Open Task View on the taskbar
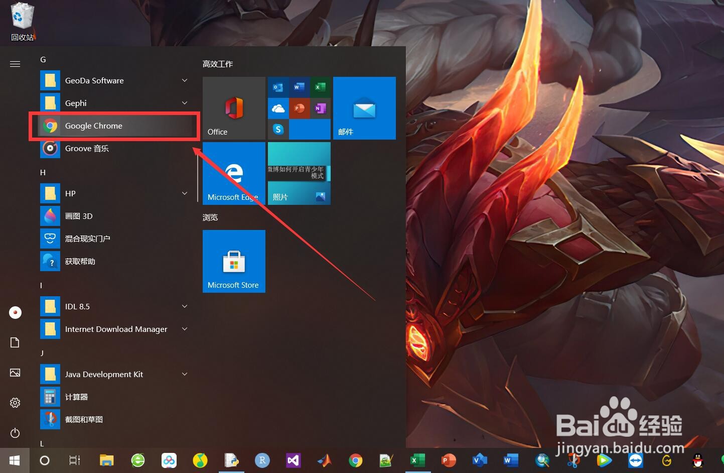Image resolution: width=724 pixels, height=473 pixels. tap(74, 460)
